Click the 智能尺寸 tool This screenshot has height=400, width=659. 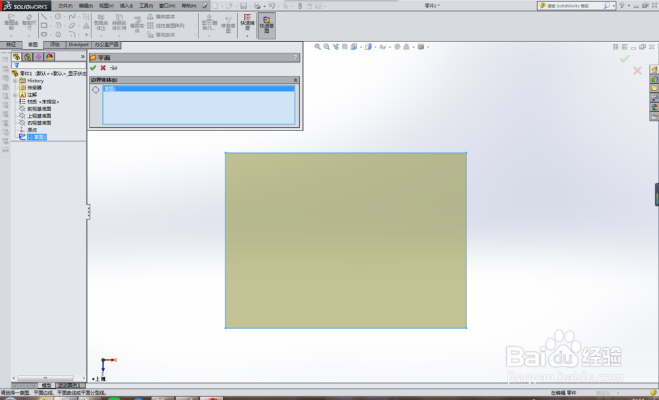(x=29, y=22)
